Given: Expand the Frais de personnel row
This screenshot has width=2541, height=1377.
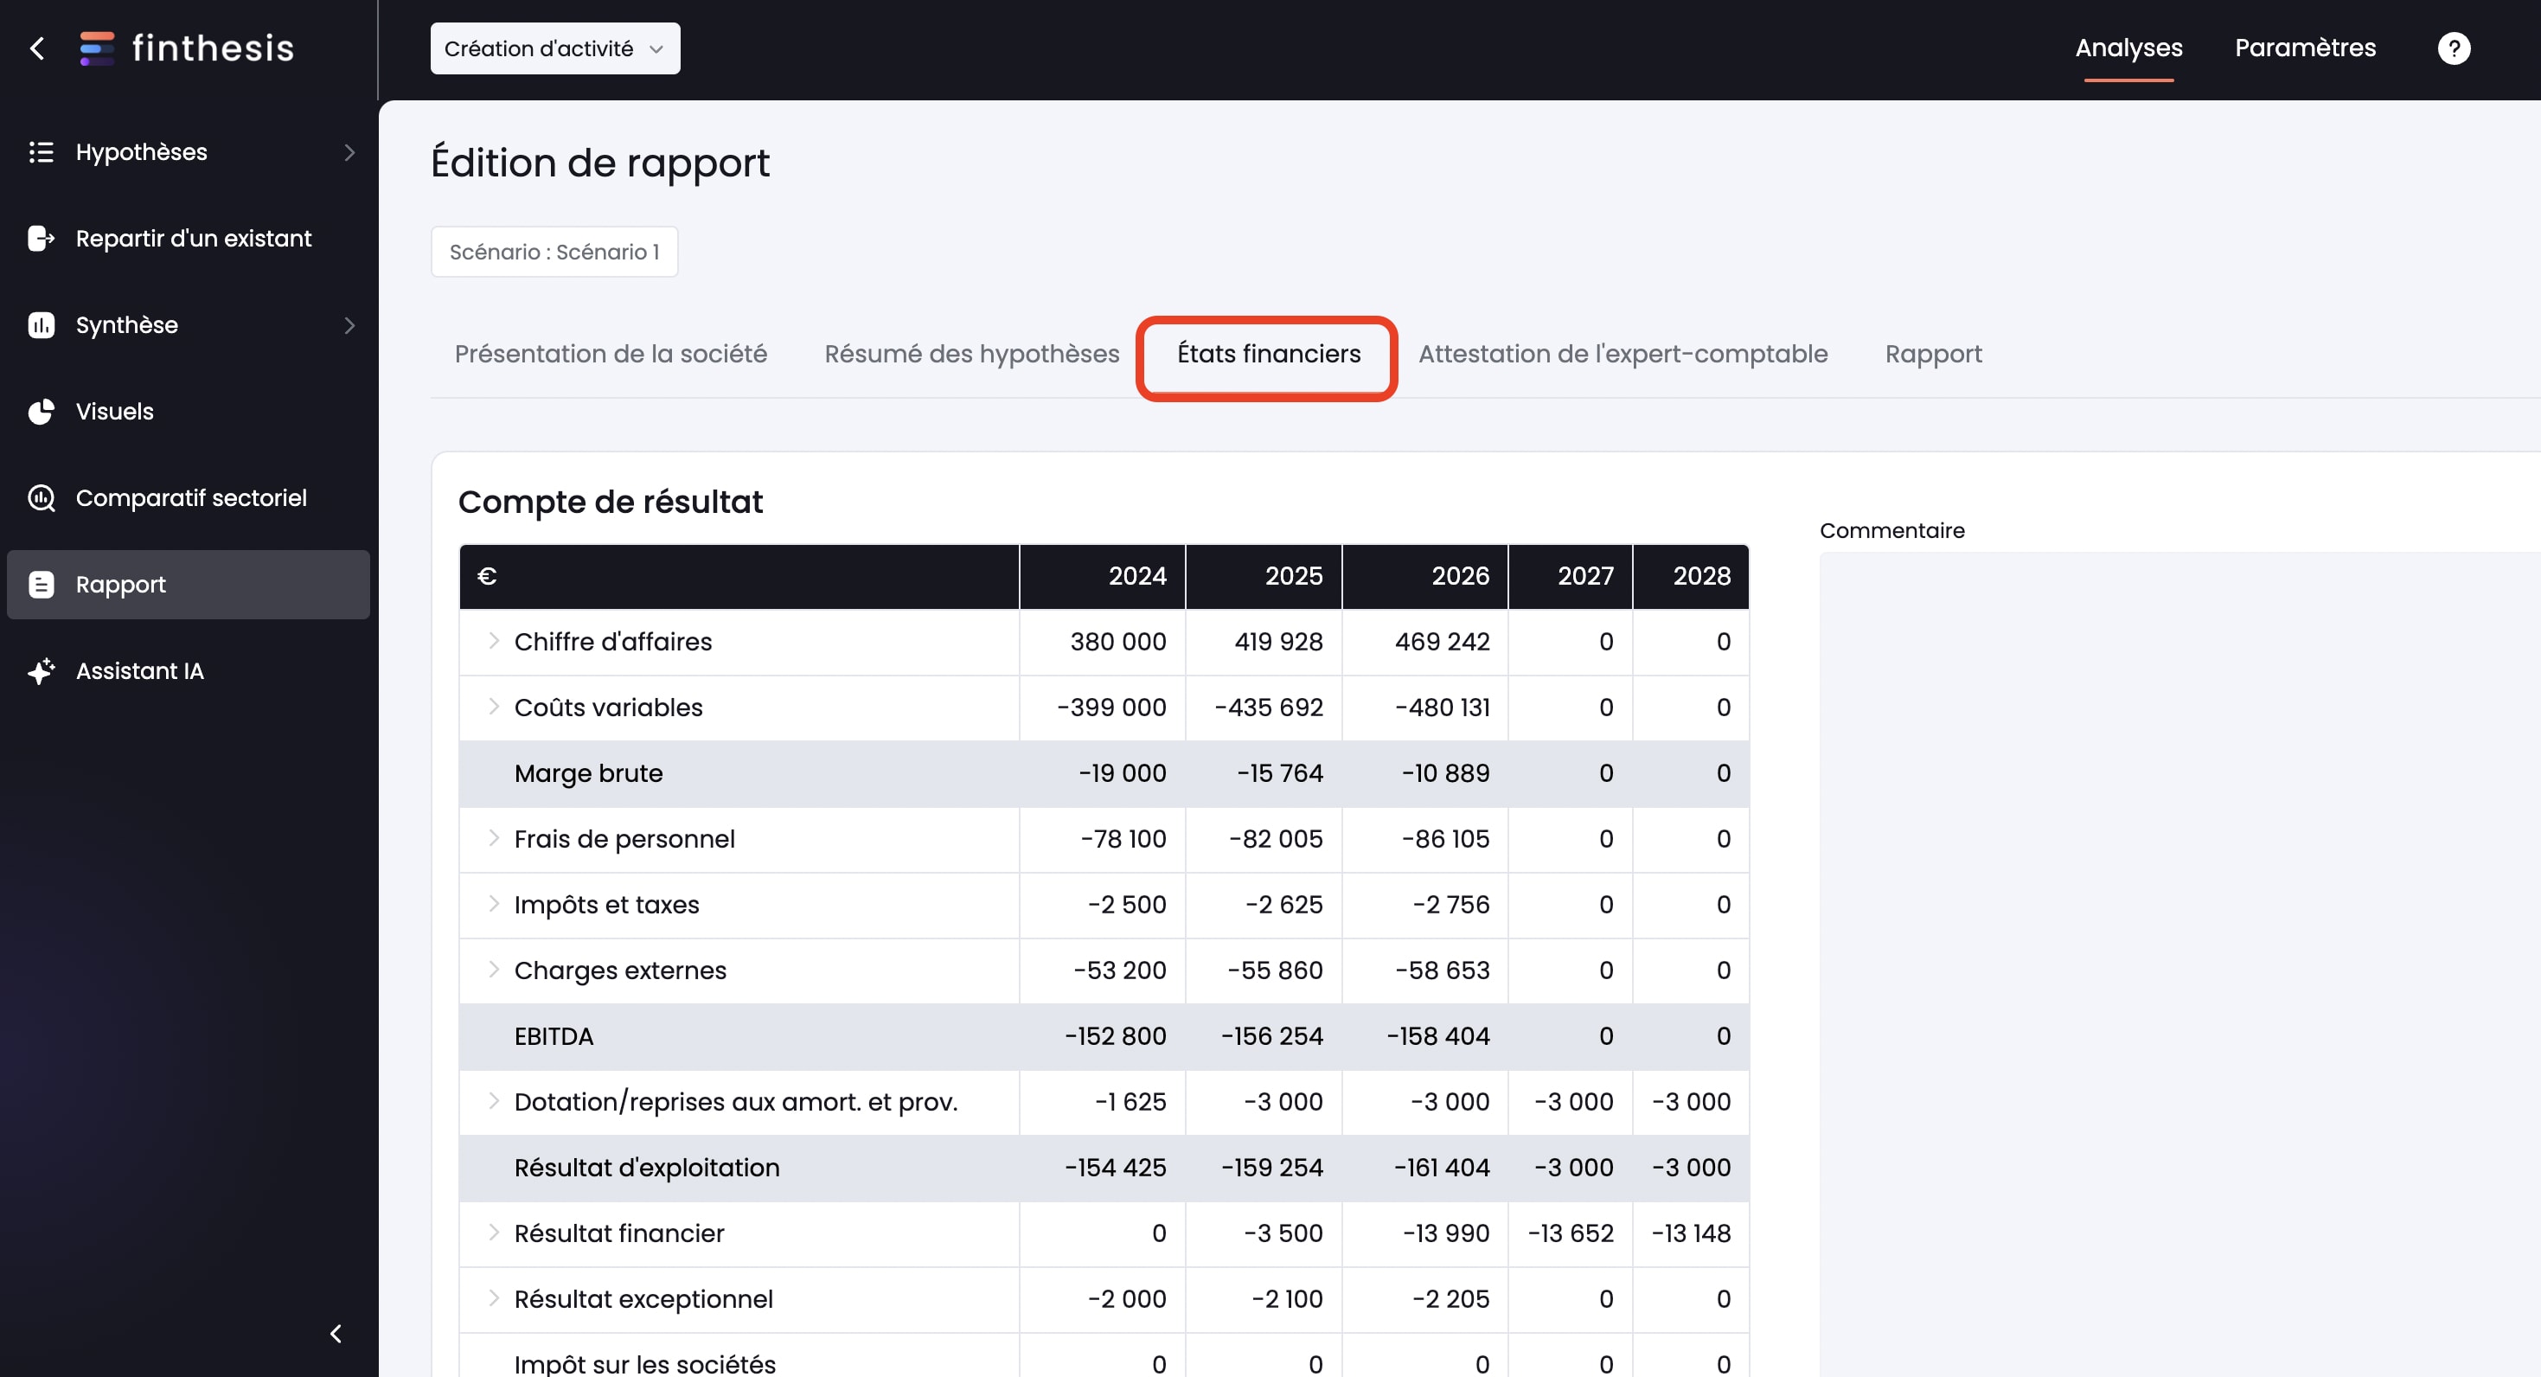Looking at the screenshot, I should [x=493, y=838].
